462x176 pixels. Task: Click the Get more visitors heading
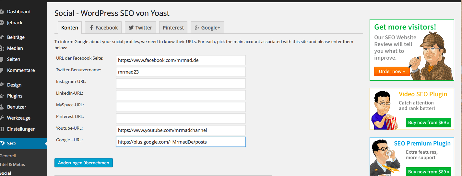(405, 27)
